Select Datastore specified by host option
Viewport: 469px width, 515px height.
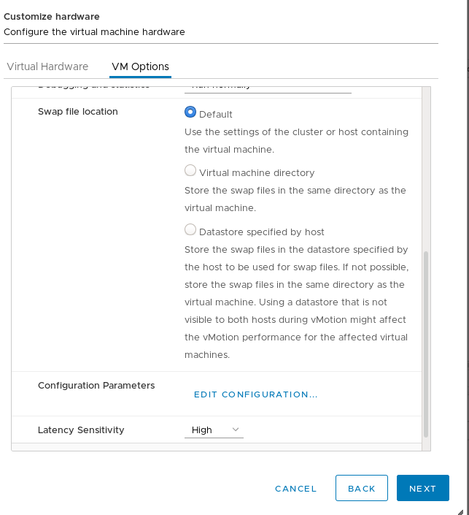click(190, 230)
